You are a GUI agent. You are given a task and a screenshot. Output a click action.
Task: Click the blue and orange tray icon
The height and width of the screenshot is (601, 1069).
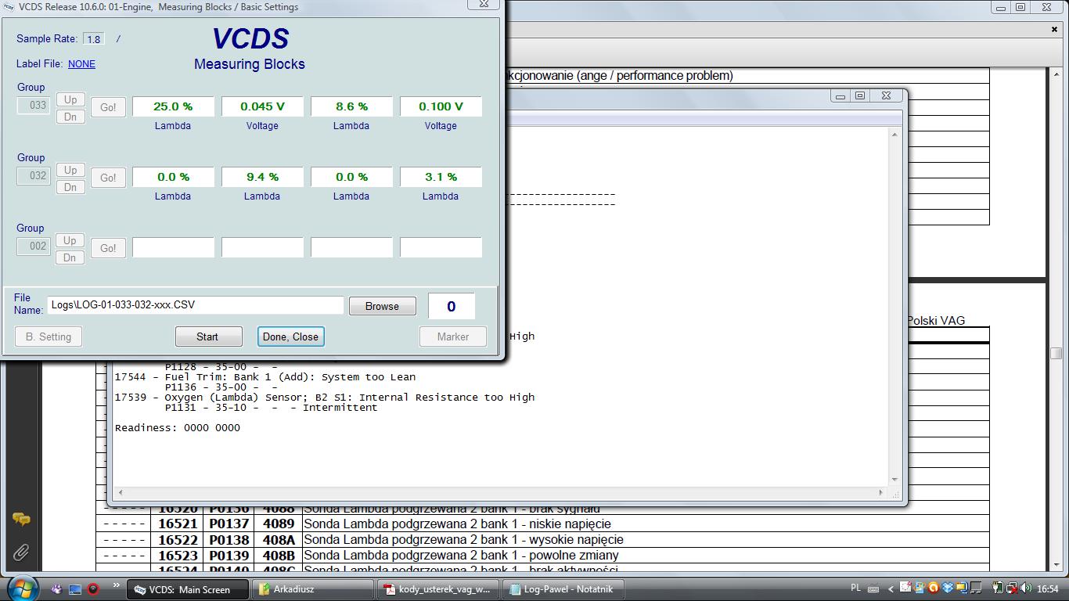920,588
